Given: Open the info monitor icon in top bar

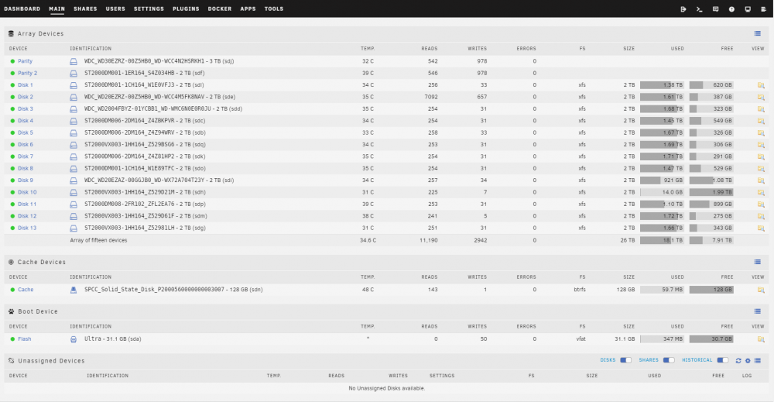Looking at the screenshot, I should 748,9.
